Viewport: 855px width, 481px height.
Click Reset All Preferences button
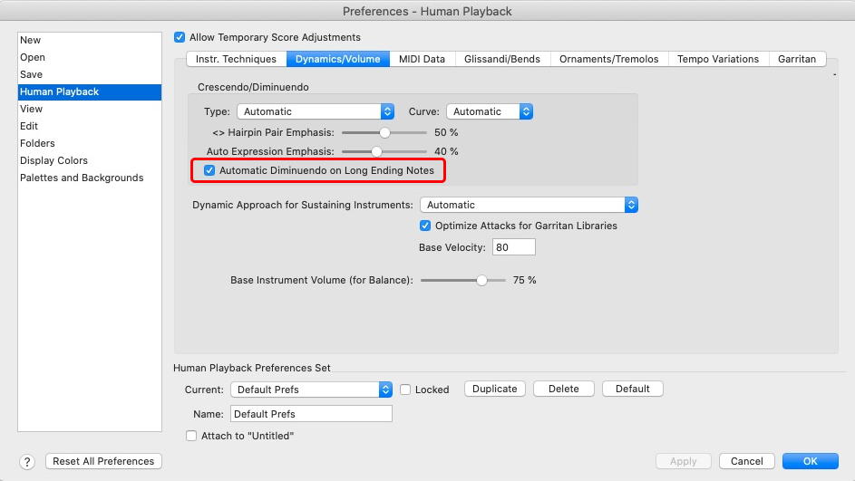pyautogui.click(x=103, y=461)
